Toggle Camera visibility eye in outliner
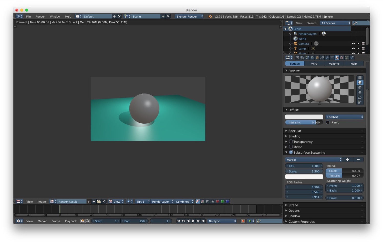 353,44
